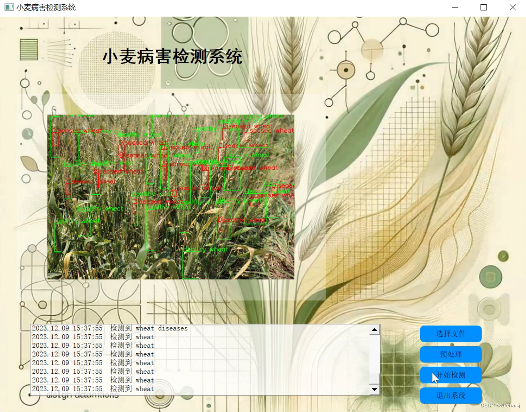526x412 pixels.
Task: Exit via the 退出系统 button
Action: pos(451,395)
